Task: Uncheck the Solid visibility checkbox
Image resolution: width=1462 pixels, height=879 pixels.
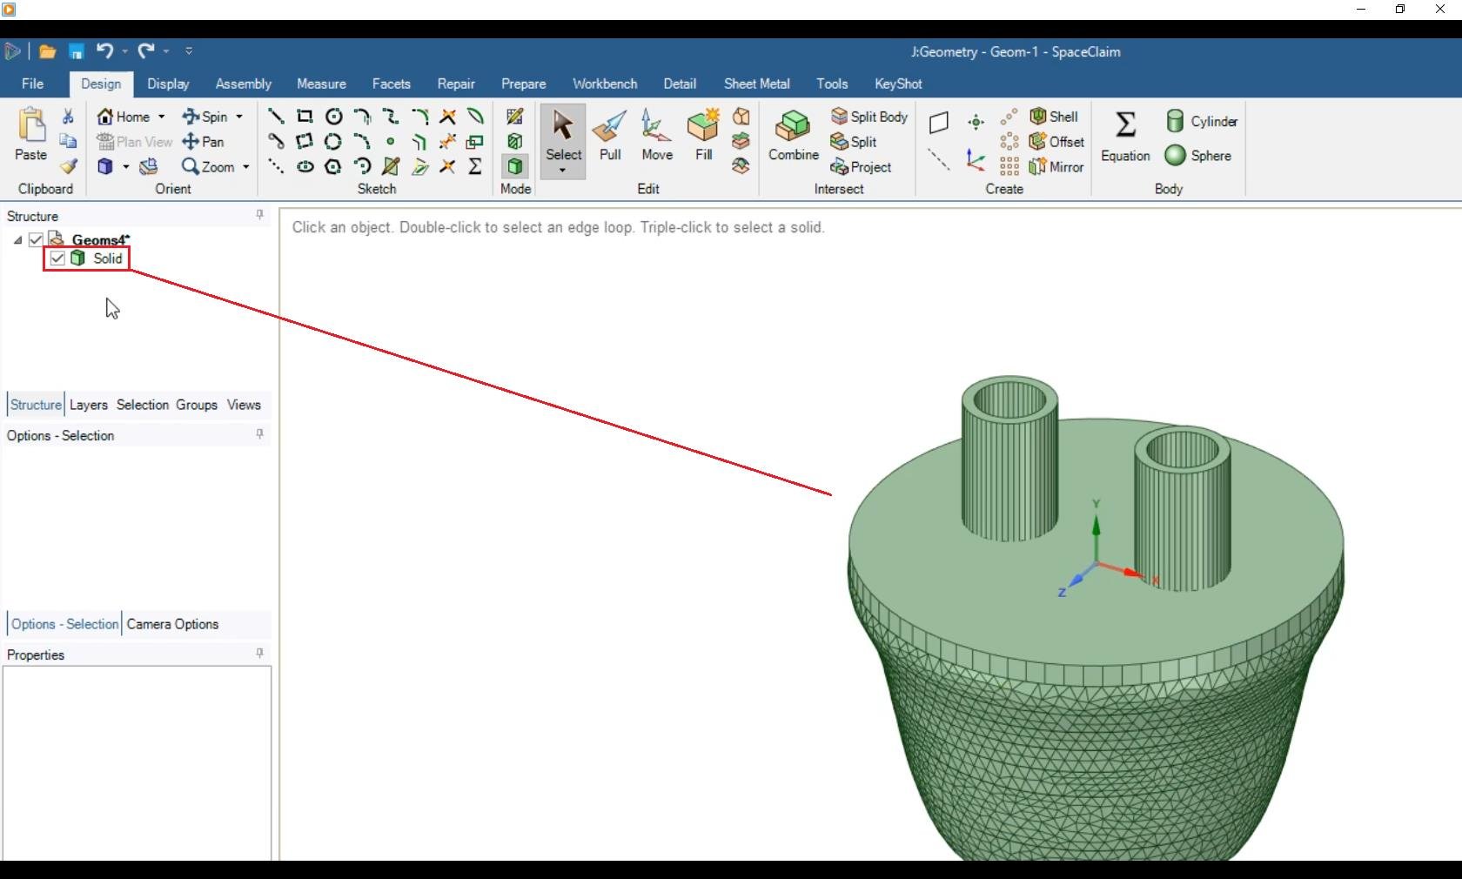Action: pyautogui.click(x=57, y=258)
